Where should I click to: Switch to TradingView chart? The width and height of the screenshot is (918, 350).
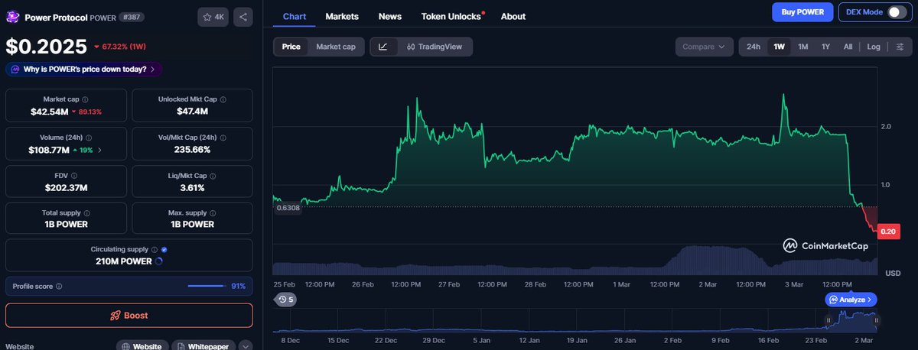coord(435,47)
